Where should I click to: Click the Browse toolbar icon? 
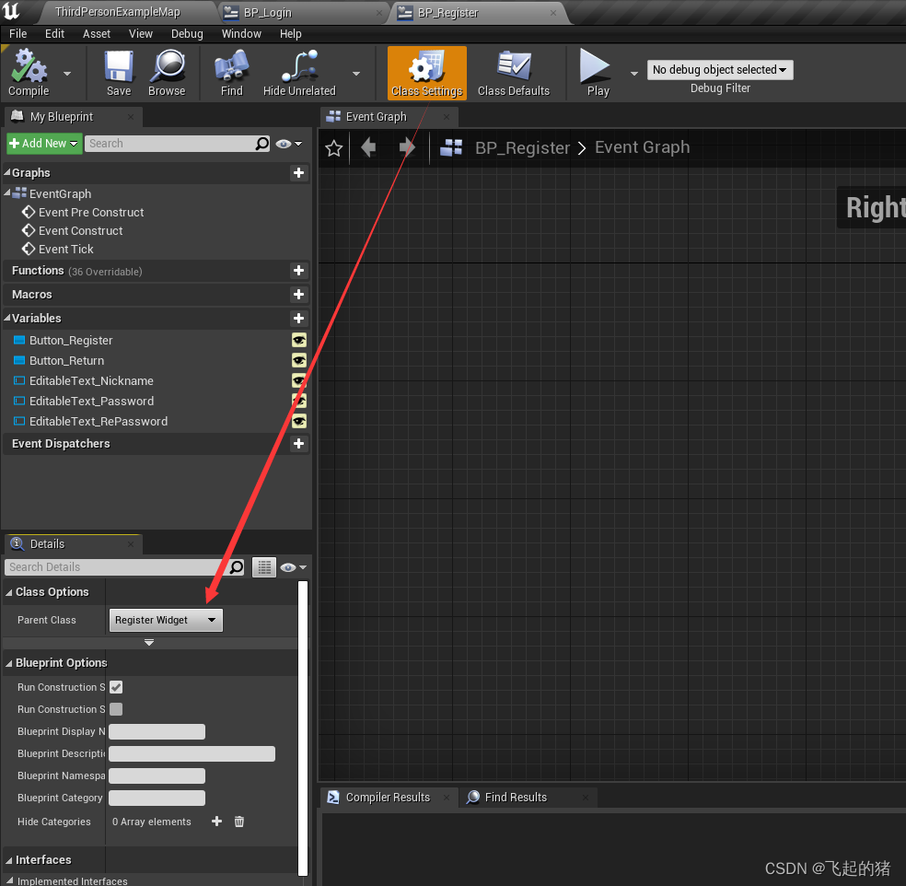pos(167,73)
